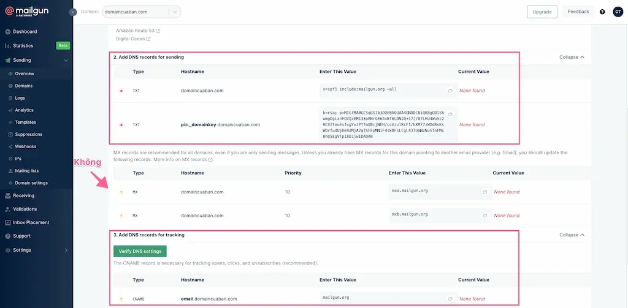Screen dimensions: 628x308
Task: Click the Feedback button
Action: 578,12
